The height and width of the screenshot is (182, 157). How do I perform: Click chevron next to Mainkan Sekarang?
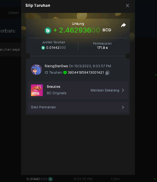click(123, 90)
